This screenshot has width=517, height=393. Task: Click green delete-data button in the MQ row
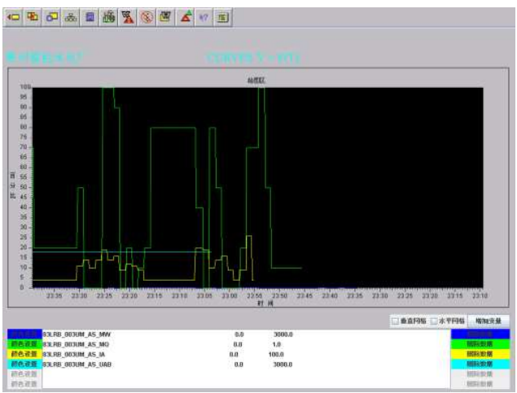[x=480, y=344]
